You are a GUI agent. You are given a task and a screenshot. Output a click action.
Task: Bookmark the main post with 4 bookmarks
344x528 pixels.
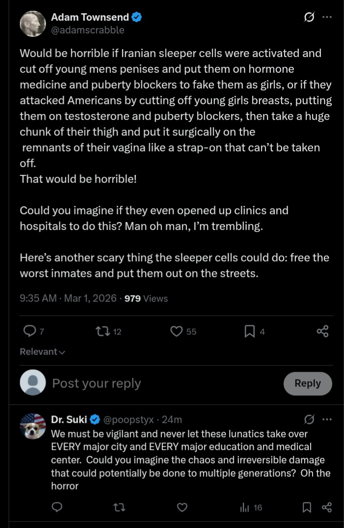(249, 332)
